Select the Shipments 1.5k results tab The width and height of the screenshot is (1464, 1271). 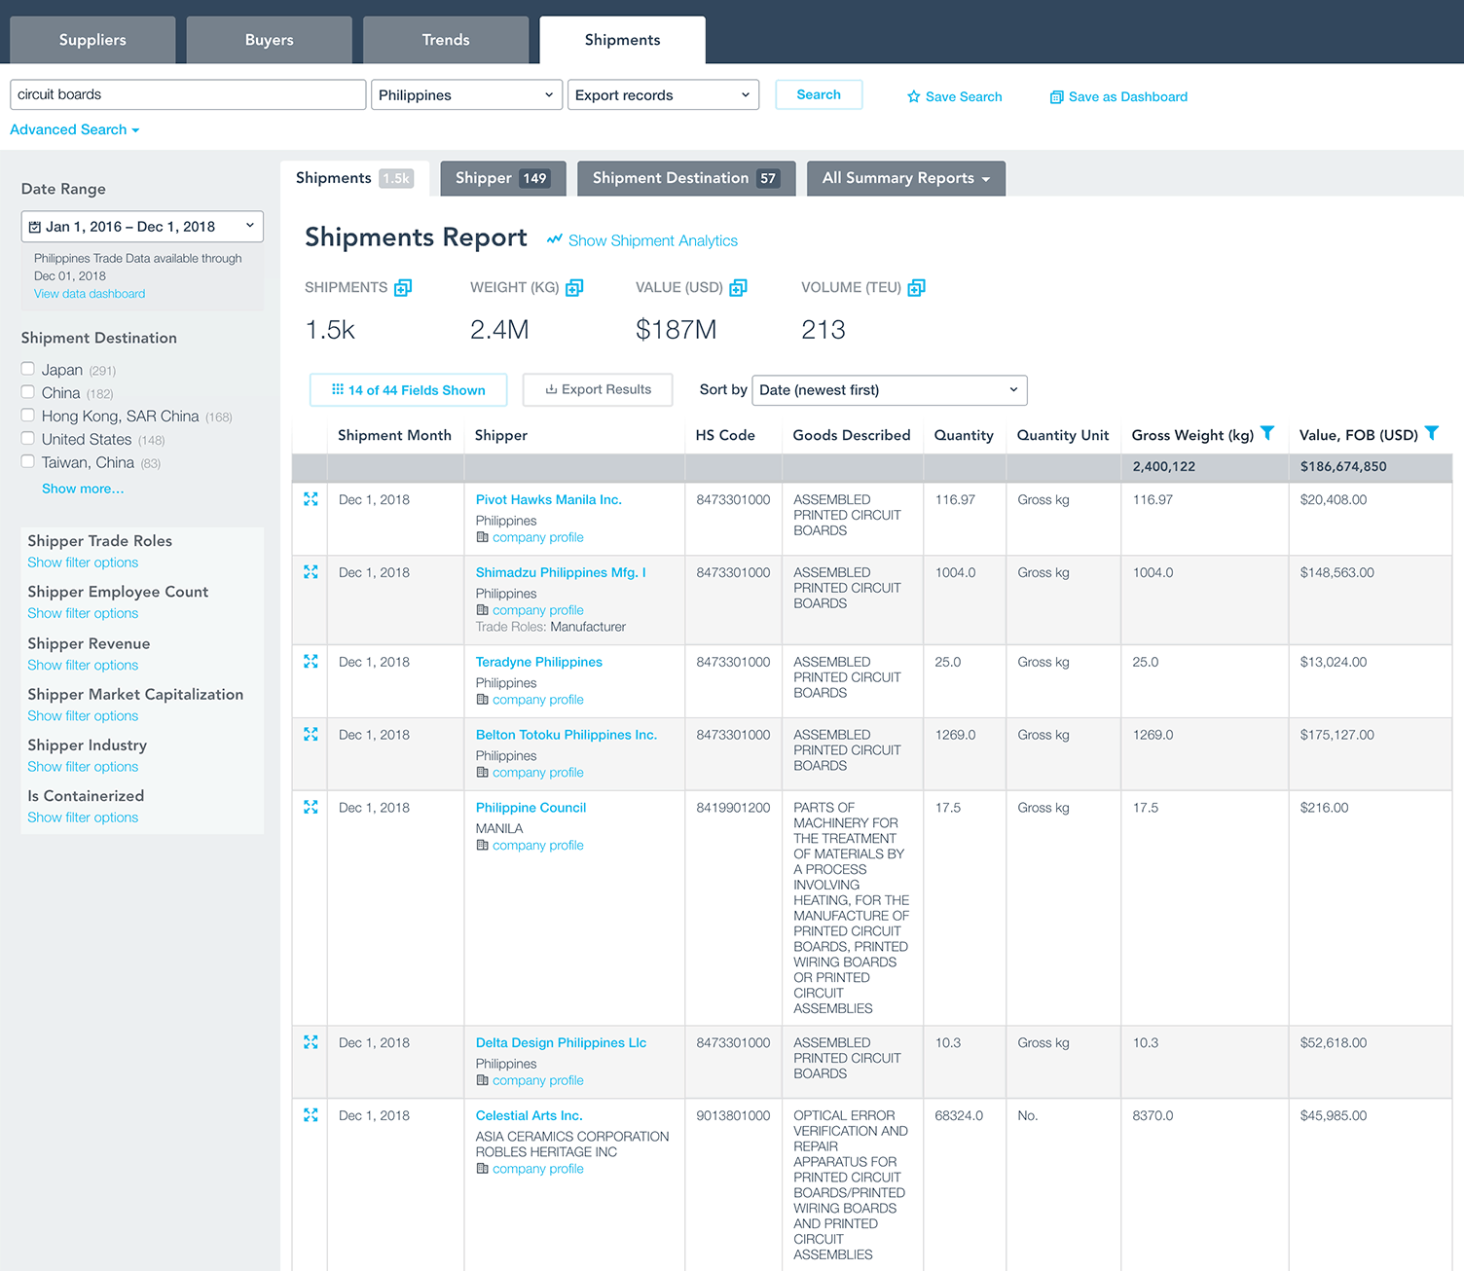[x=354, y=178]
